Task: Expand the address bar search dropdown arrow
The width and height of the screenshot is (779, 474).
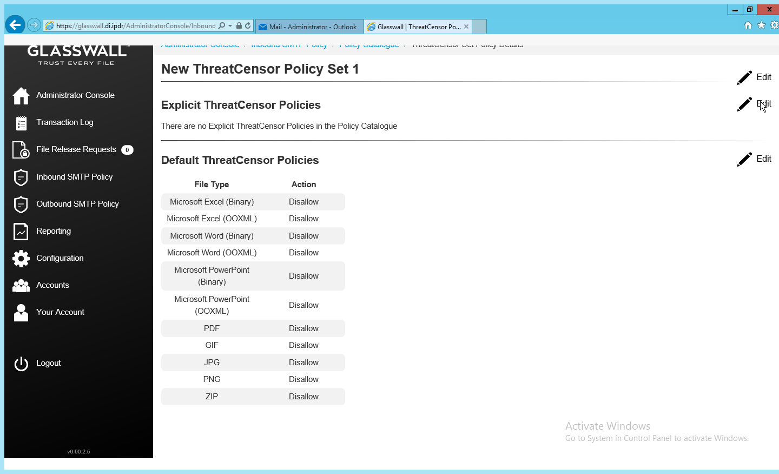Action: (x=230, y=26)
